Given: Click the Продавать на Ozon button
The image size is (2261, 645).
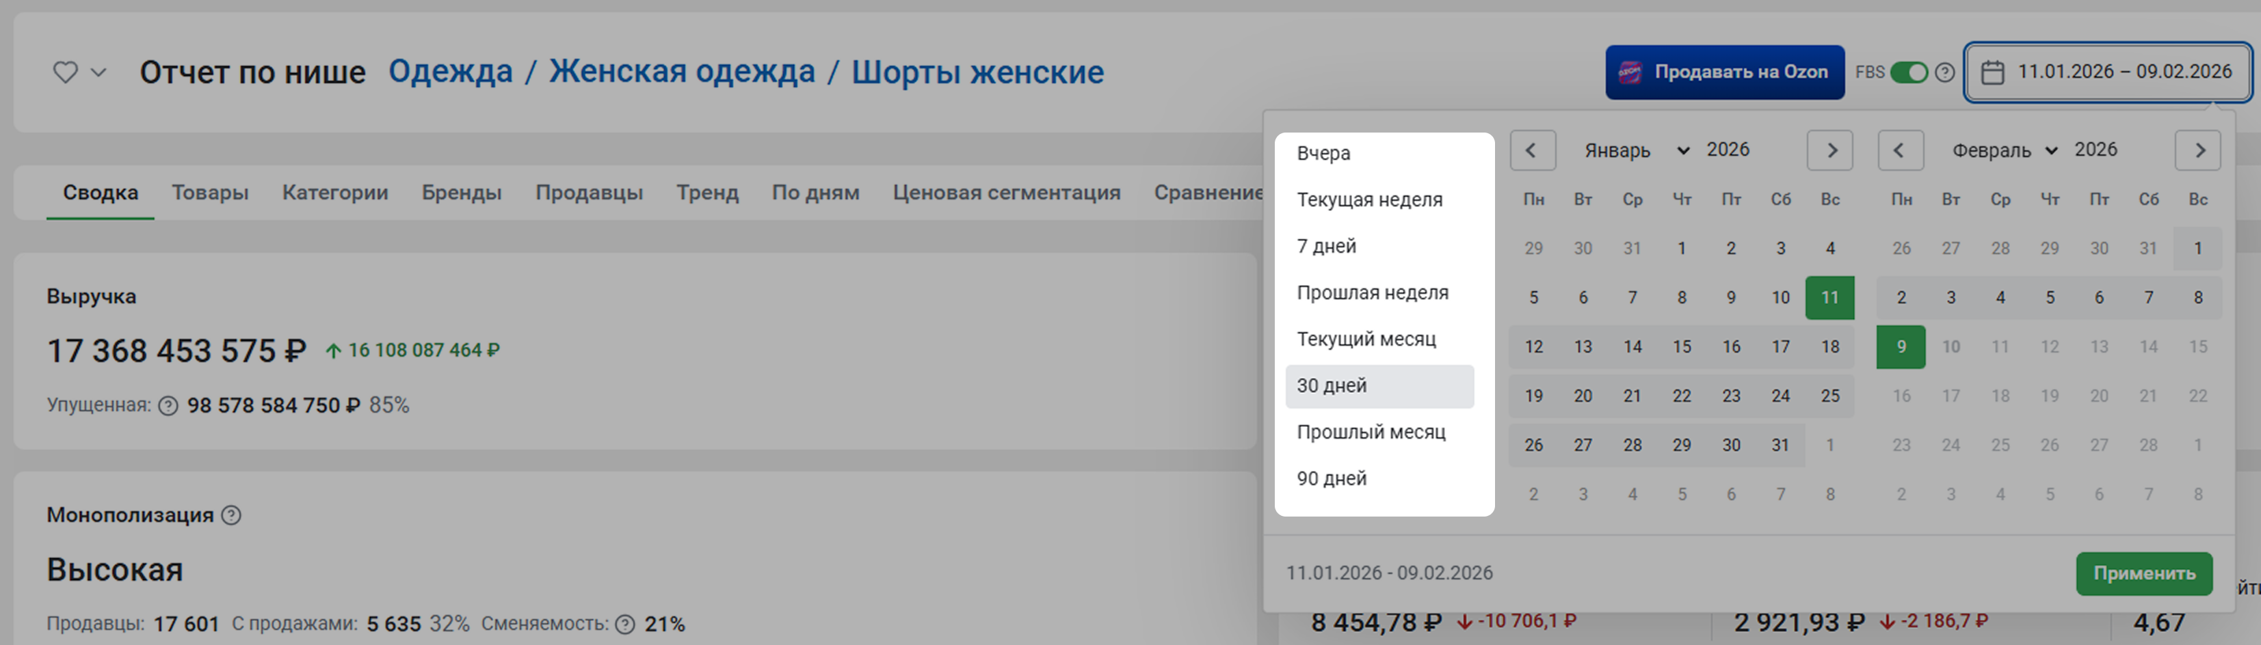Looking at the screenshot, I should click(x=1724, y=72).
